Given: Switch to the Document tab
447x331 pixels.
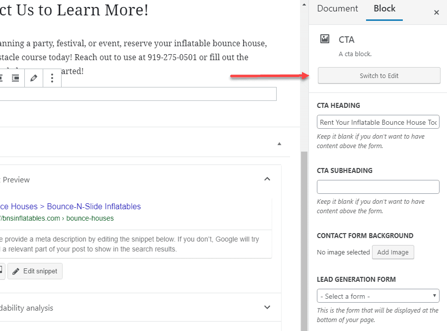Looking at the screenshot, I should click(x=337, y=9).
